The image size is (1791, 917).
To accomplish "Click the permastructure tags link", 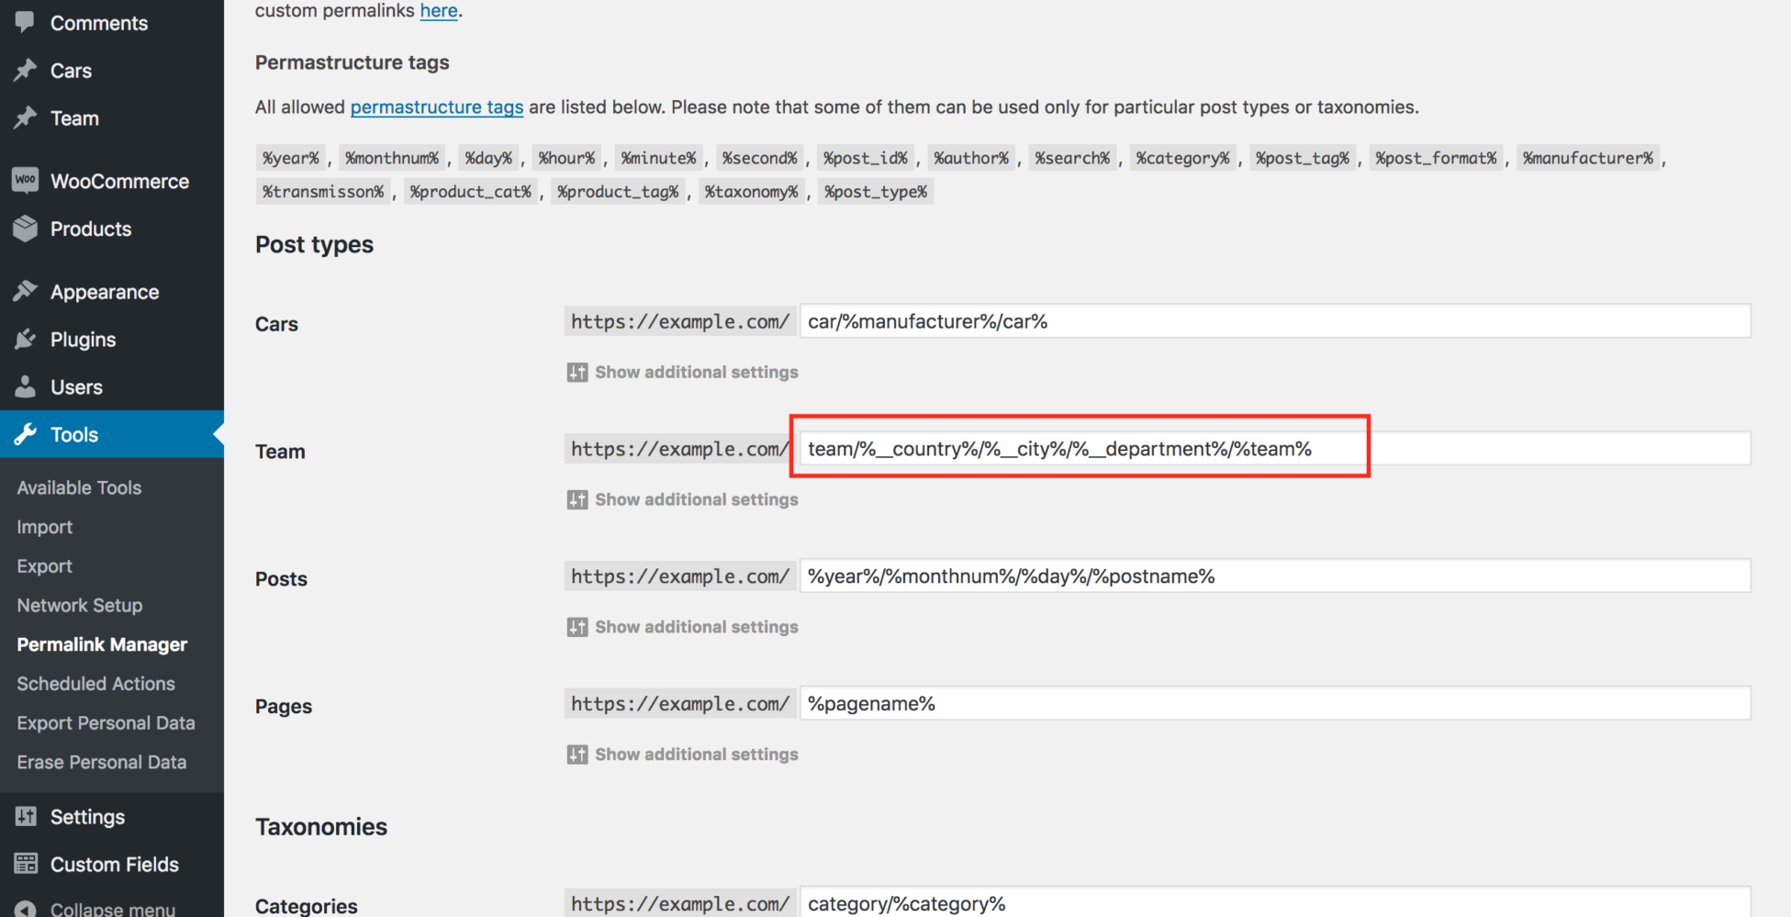I will tap(437, 106).
